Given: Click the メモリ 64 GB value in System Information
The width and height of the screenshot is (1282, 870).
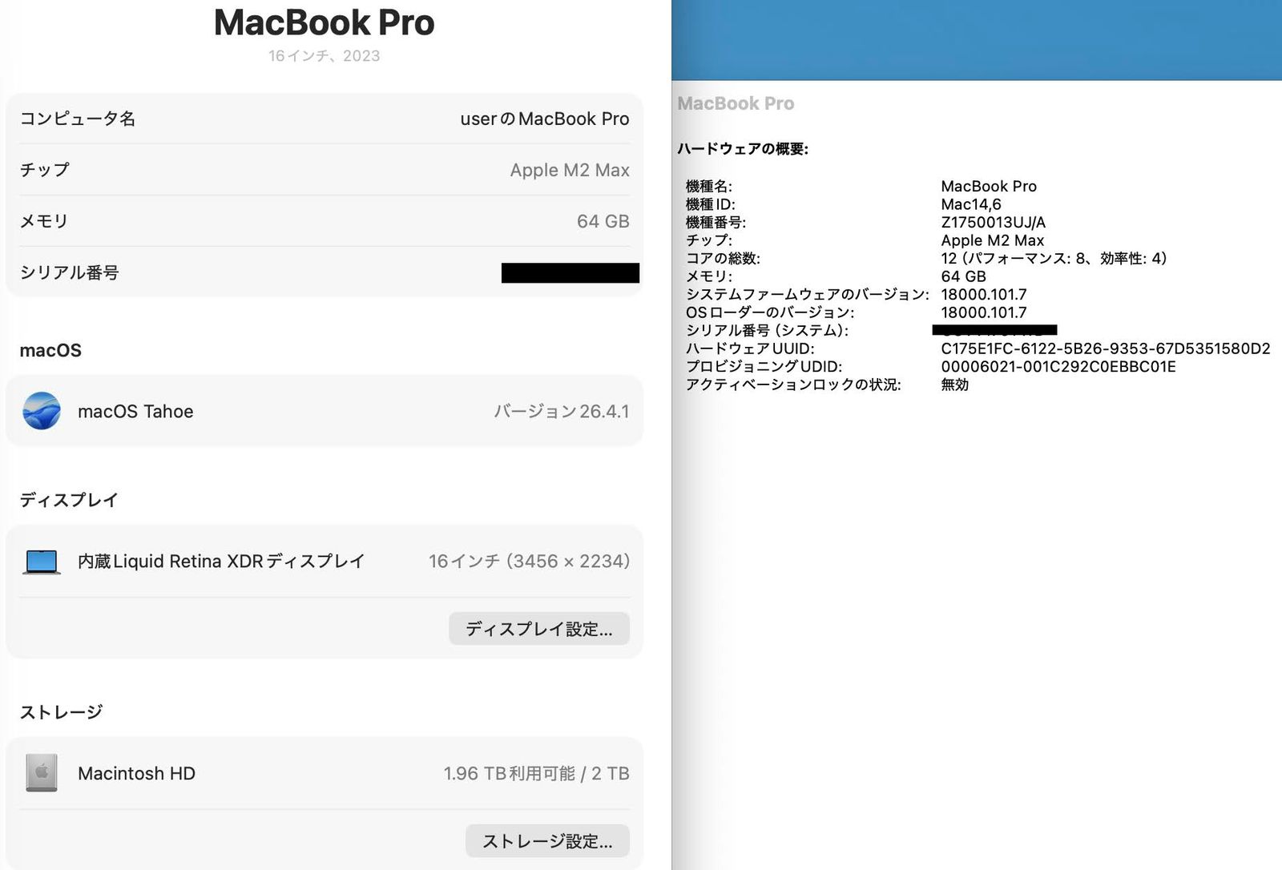Looking at the screenshot, I should click(963, 276).
